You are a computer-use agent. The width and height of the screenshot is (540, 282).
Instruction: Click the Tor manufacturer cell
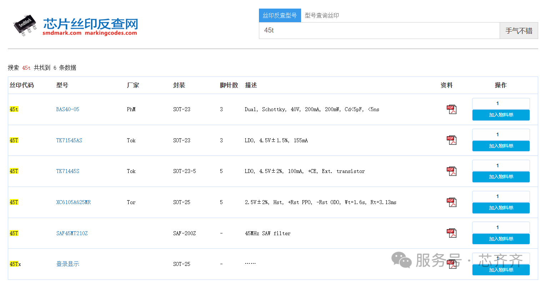pyautogui.click(x=131, y=202)
